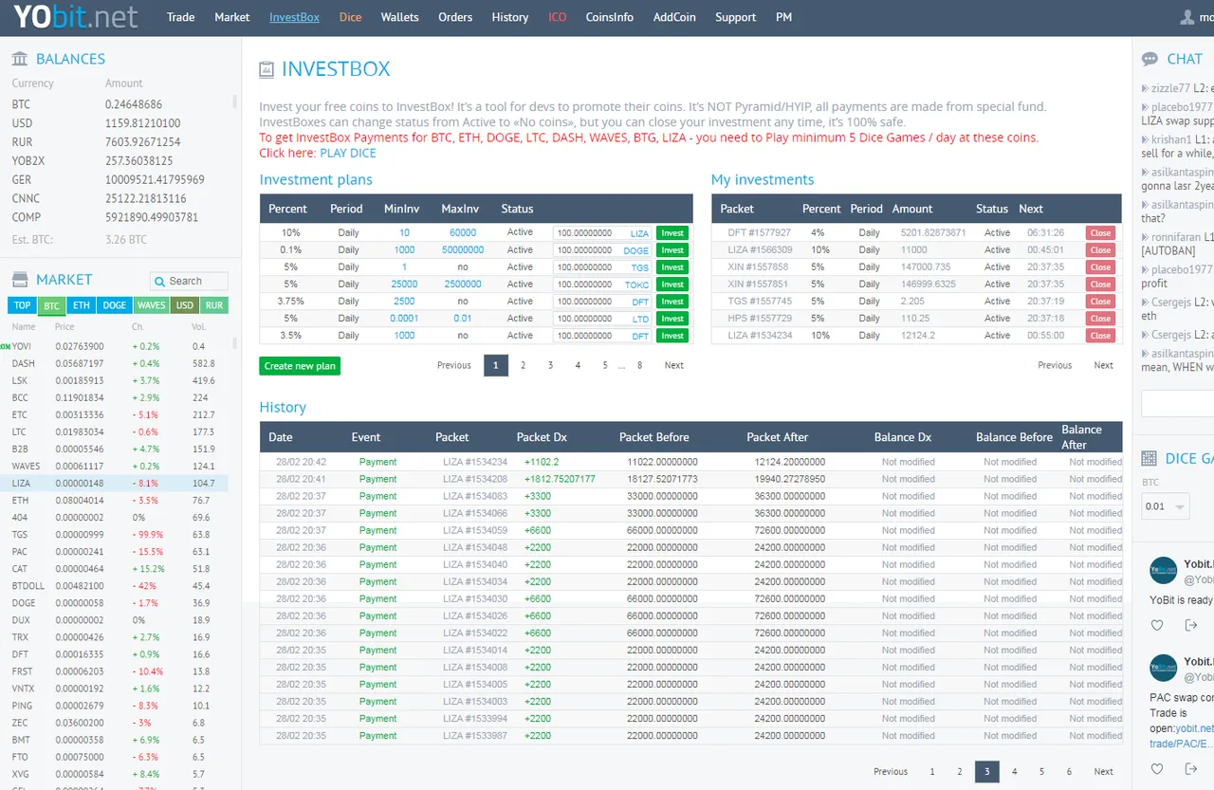Close the DFT #1577927 investment
This screenshot has height=790, width=1214.
coord(1100,233)
